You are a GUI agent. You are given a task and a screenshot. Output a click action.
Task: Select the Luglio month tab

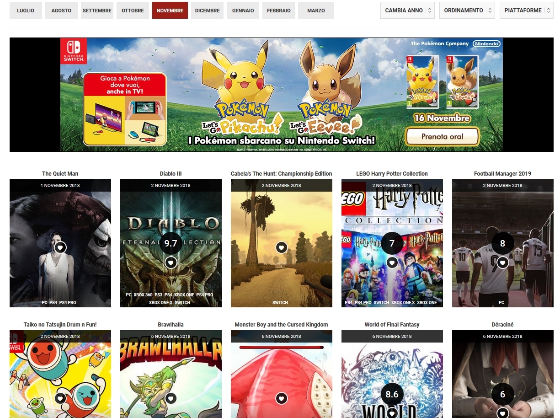tap(26, 10)
